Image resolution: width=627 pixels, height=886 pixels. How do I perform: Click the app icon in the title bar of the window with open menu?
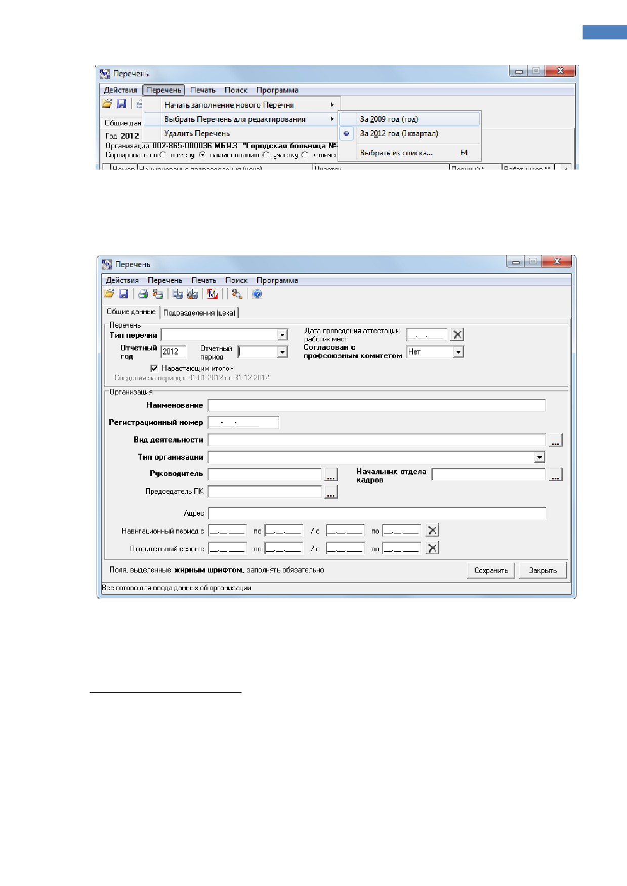[105, 74]
